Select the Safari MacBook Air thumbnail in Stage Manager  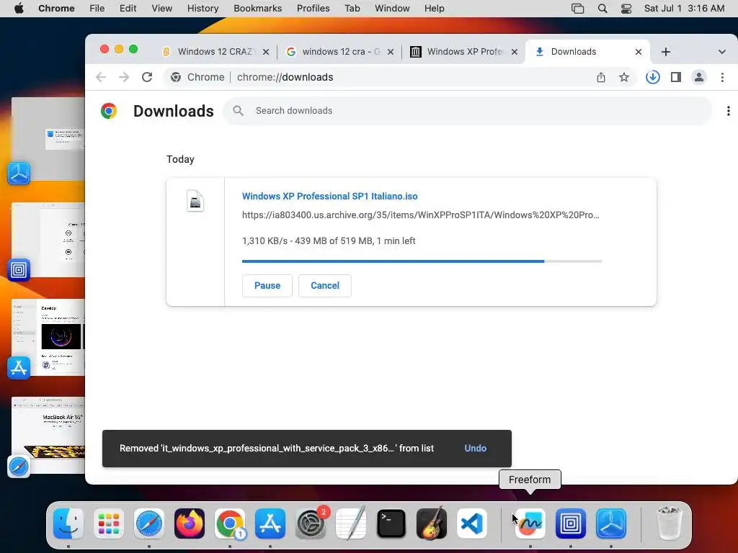(x=48, y=435)
